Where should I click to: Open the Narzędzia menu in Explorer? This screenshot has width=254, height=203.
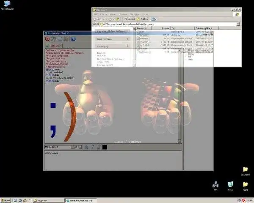[x=135, y=14]
